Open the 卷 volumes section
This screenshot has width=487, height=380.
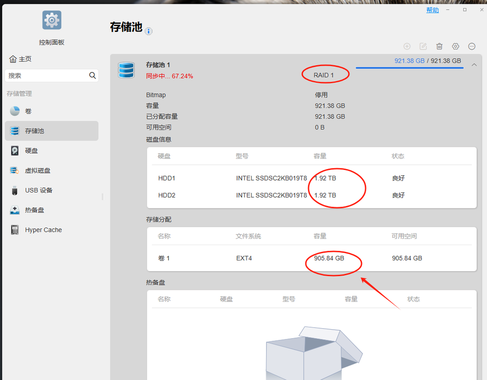point(52,111)
